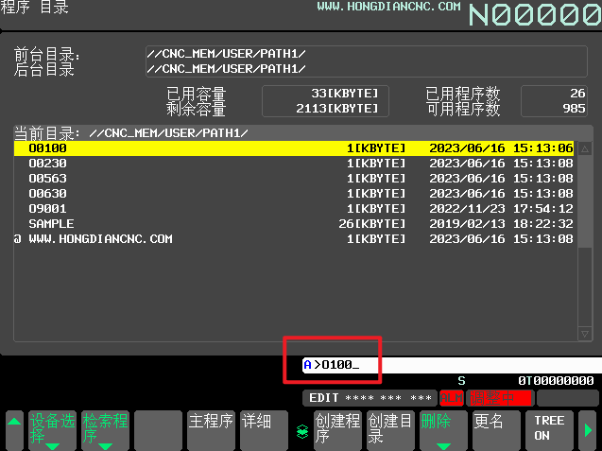
Task: Open the 检索程序 program search softkey
Action: tap(105, 430)
